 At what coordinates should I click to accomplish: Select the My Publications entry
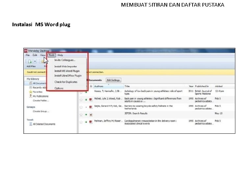(40, 96)
